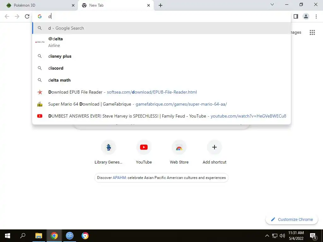Open qBittorrent from the taskbar
Image resolution: width=323 pixels, height=242 pixels.
pyautogui.click(x=70, y=236)
